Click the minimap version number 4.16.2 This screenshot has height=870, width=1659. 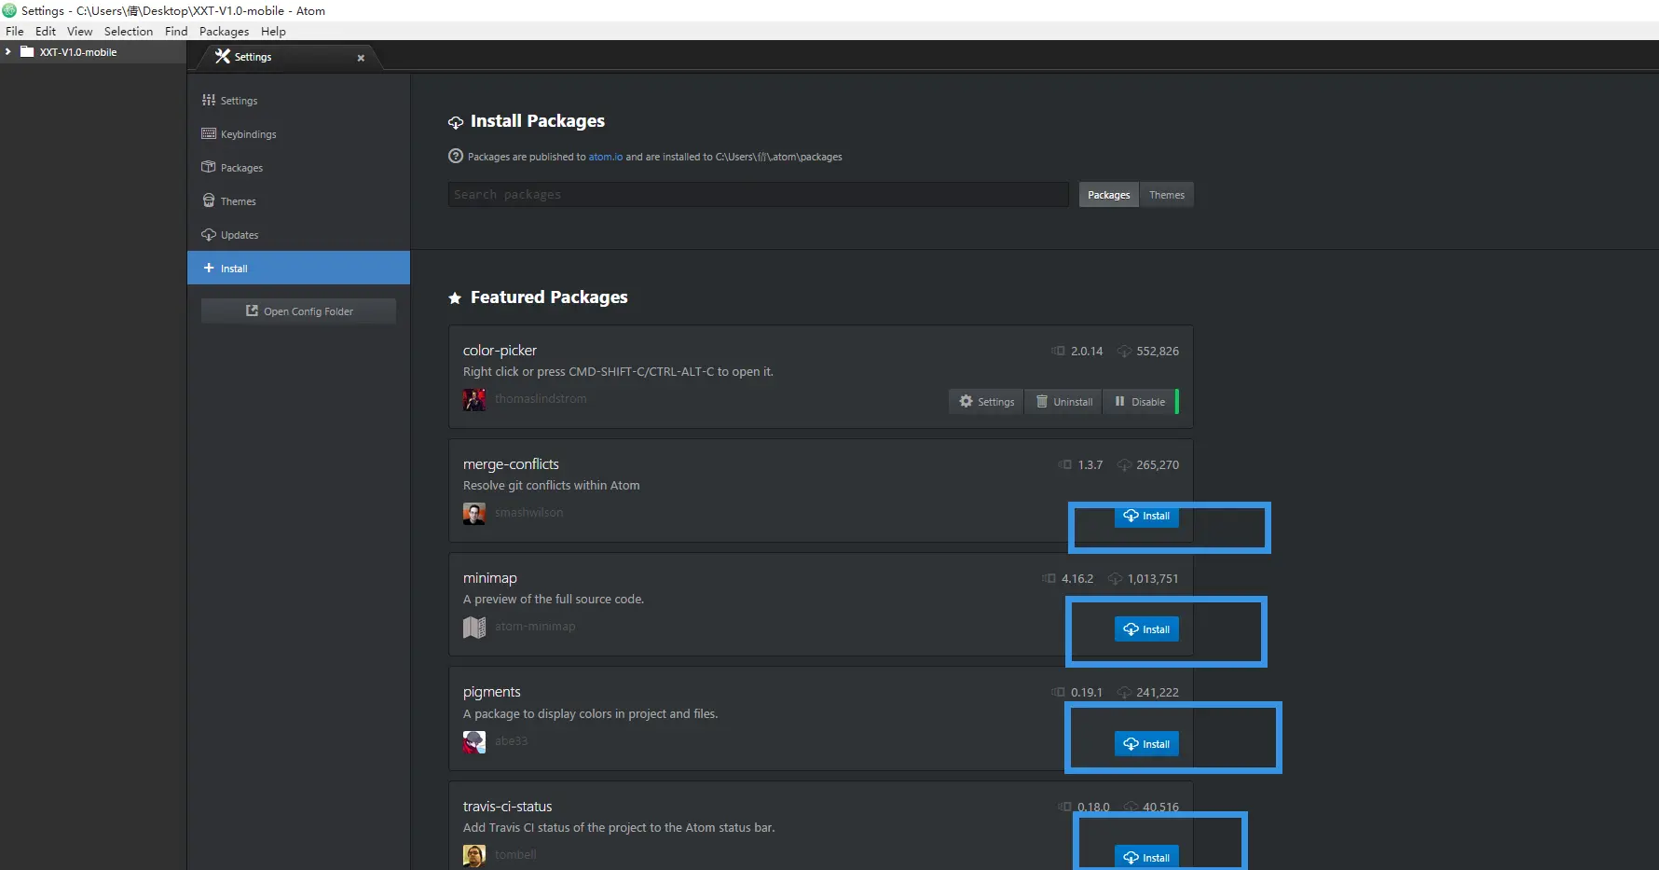click(x=1077, y=579)
